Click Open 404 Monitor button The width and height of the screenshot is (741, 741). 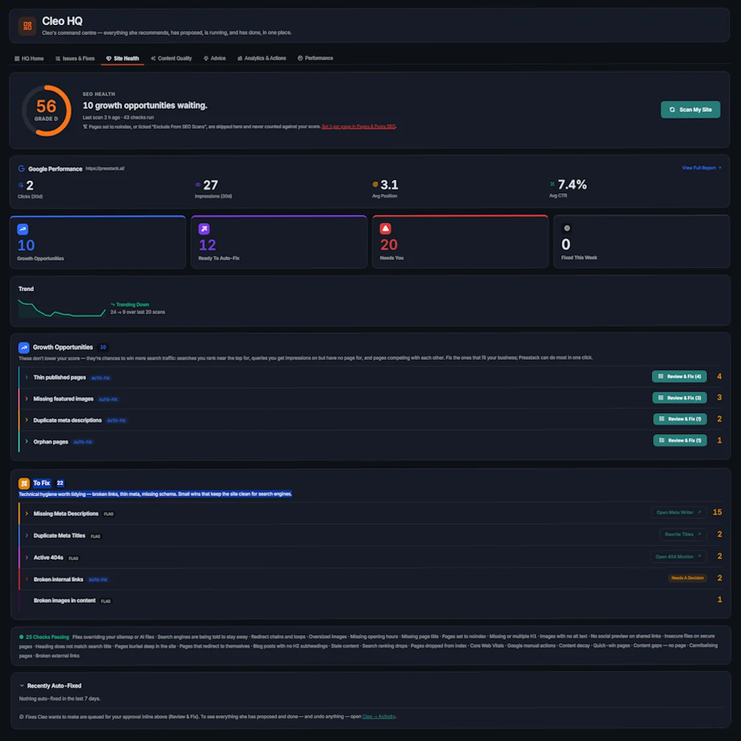pyautogui.click(x=678, y=556)
